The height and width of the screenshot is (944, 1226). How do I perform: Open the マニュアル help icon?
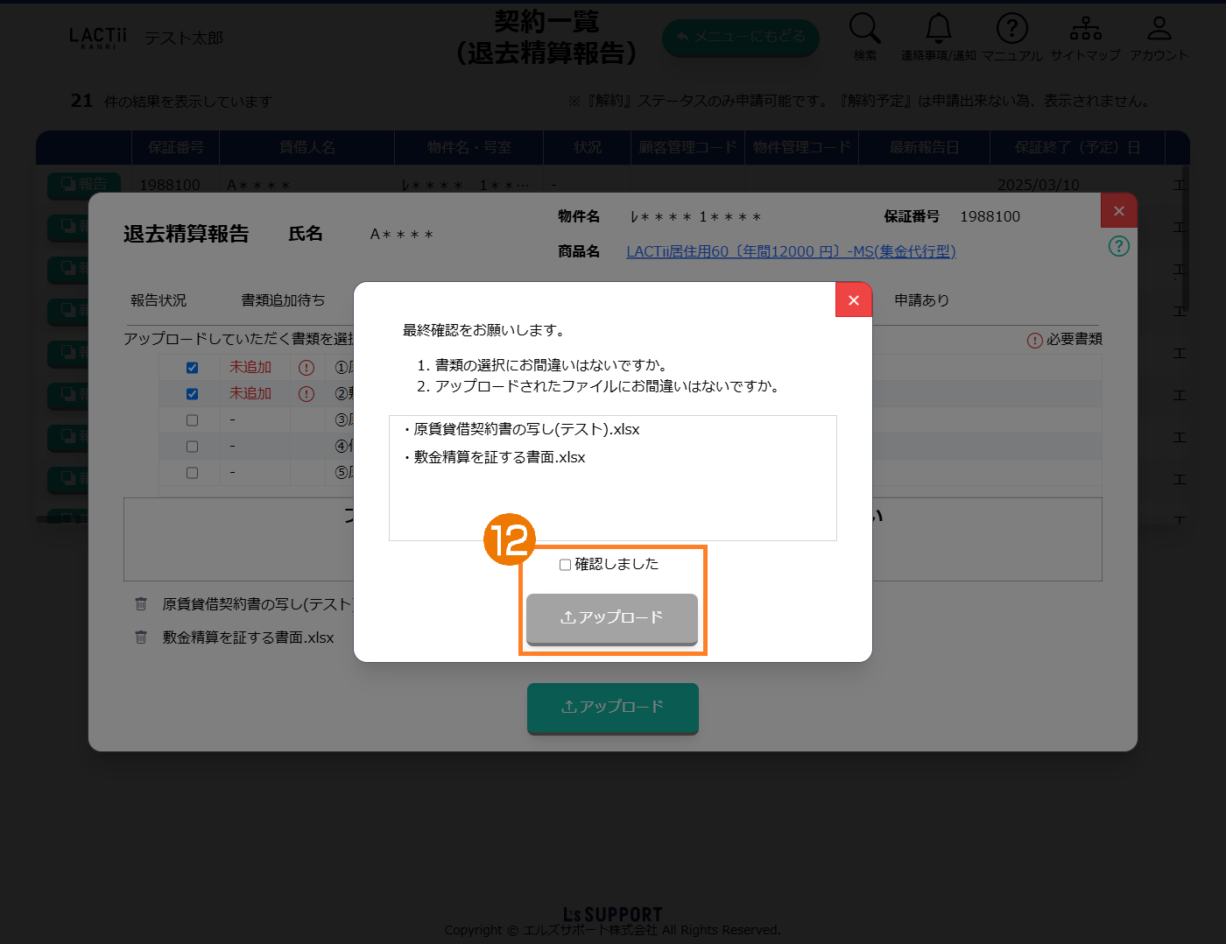tap(1011, 29)
